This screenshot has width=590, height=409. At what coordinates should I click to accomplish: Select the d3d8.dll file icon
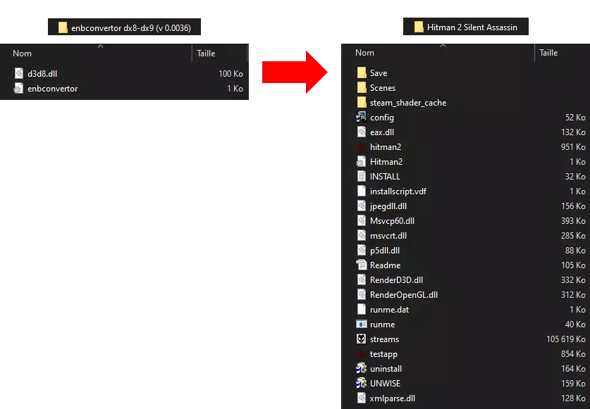(19, 73)
